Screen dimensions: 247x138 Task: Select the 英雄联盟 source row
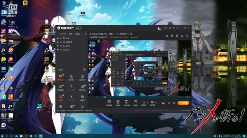(x=72, y=42)
